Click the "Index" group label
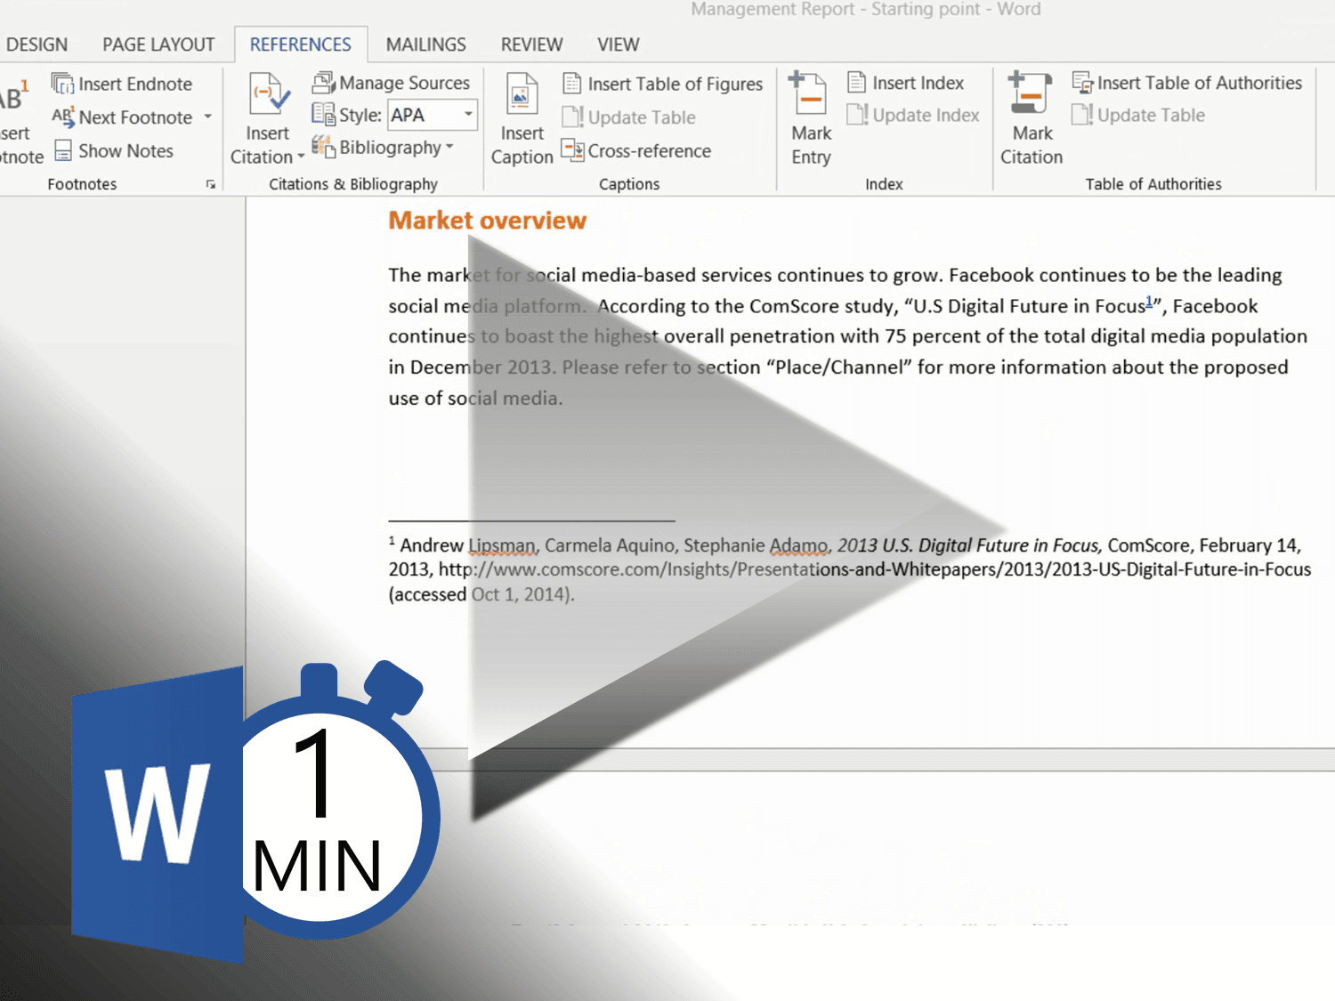The height and width of the screenshot is (1001, 1335). 884,184
